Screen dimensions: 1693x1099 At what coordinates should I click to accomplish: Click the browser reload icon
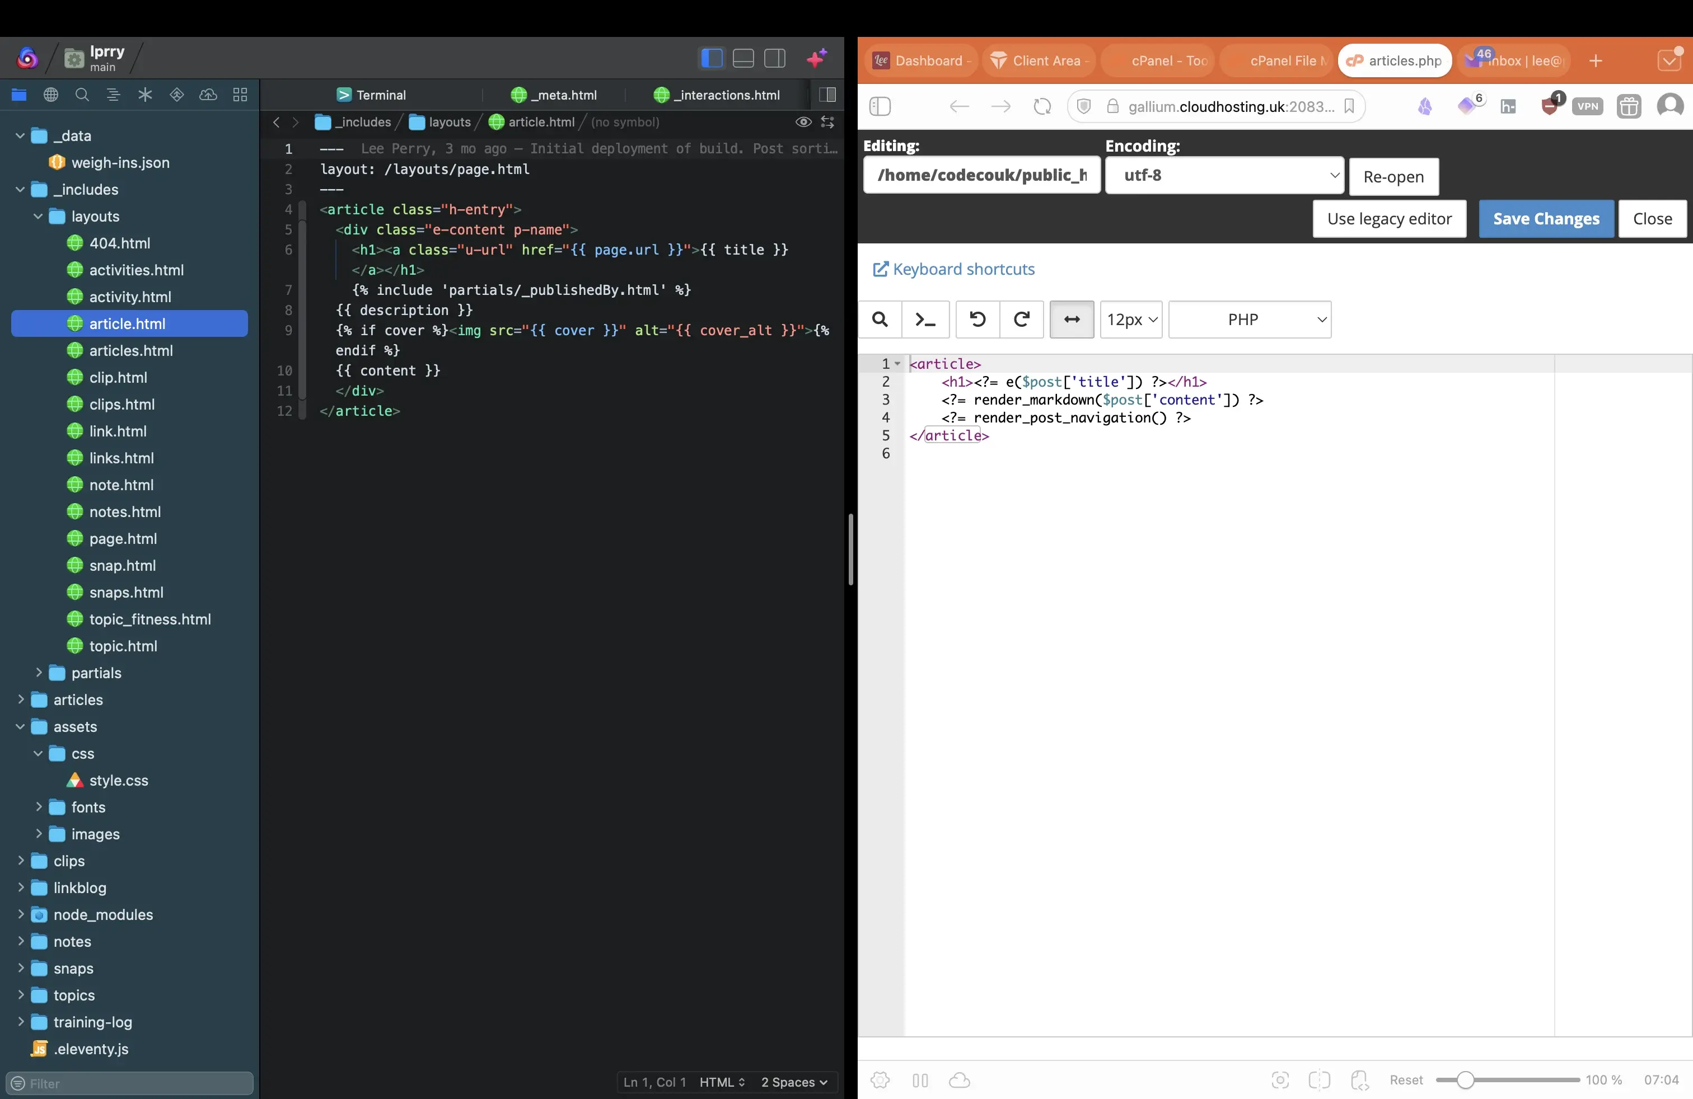point(1042,107)
